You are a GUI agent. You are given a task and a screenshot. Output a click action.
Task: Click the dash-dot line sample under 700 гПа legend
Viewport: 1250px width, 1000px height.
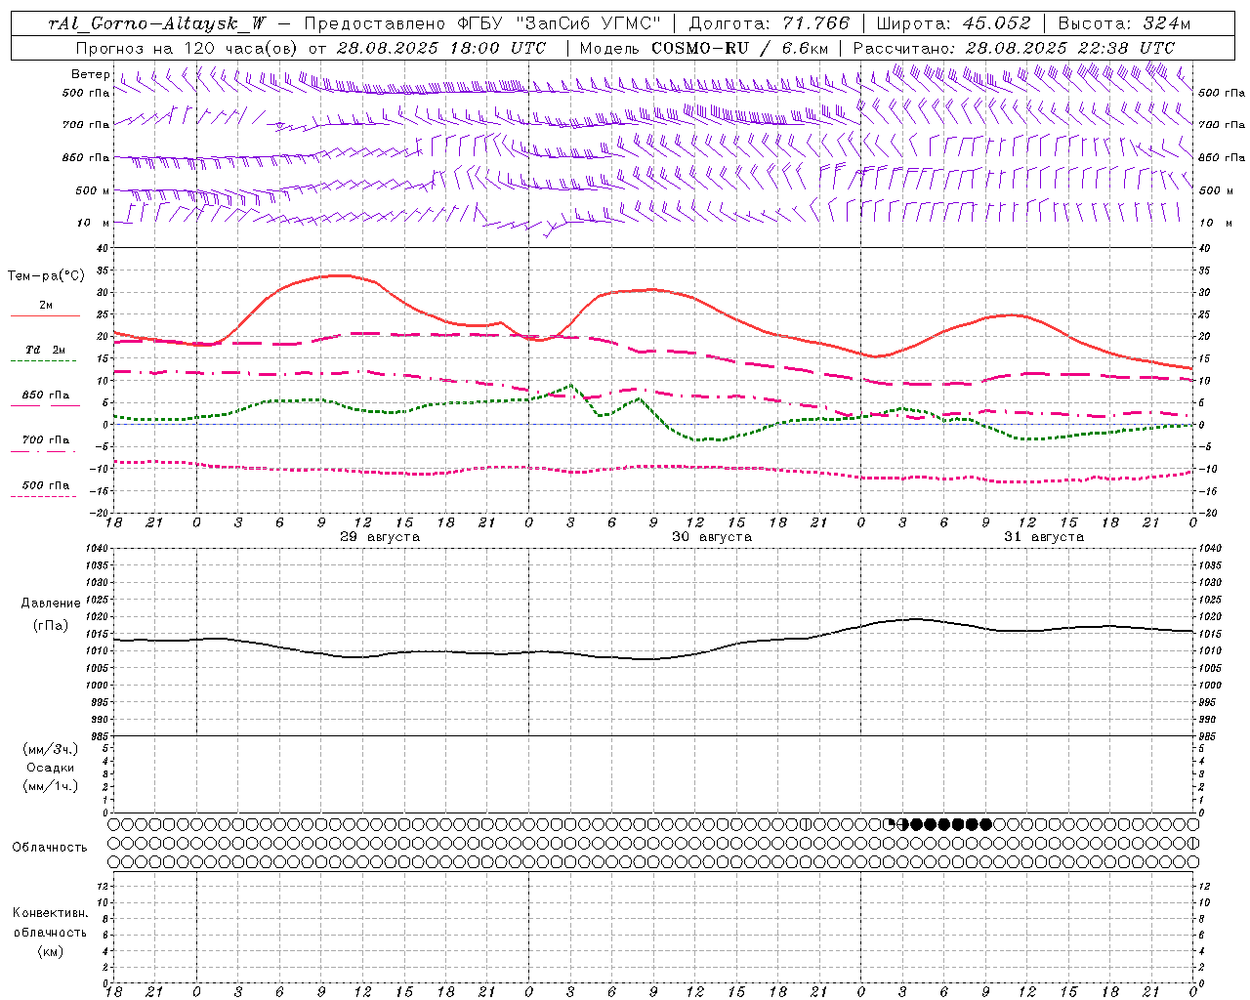pos(43,451)
